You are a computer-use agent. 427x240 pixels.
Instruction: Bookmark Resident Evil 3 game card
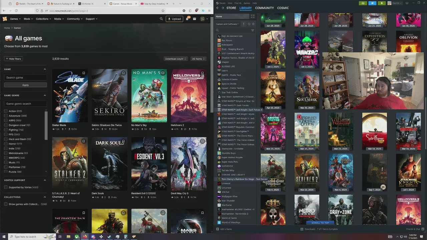click(x=163, y=141)
